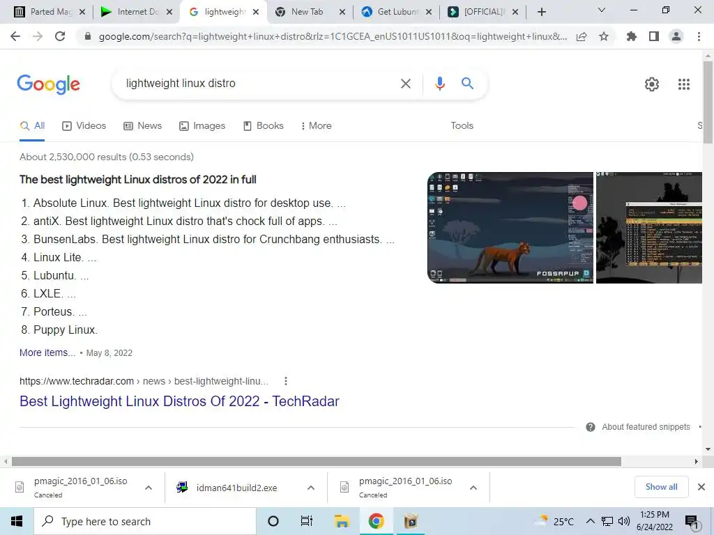
Task: Open Chrome three-dot menu
Action: (699, 36)
